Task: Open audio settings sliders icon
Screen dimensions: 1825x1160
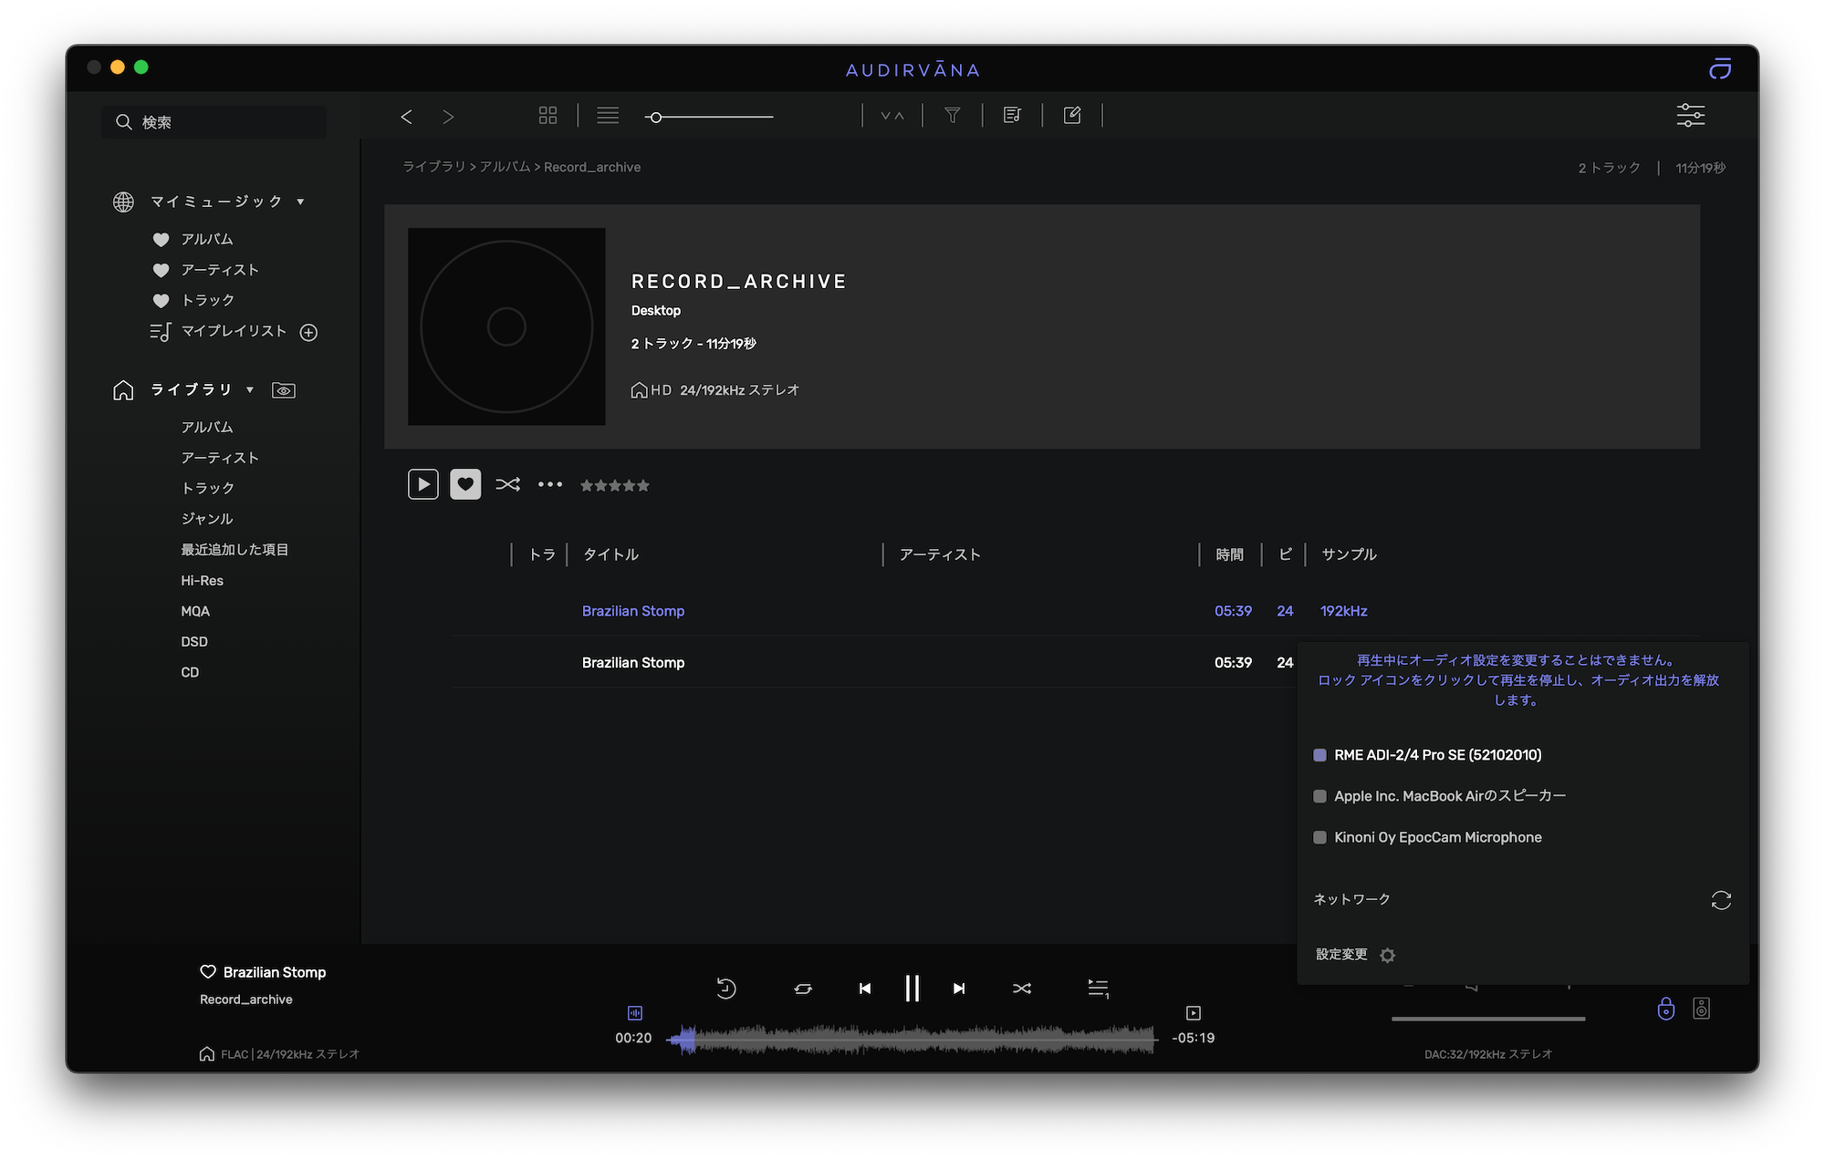Action: (1690, 115)
